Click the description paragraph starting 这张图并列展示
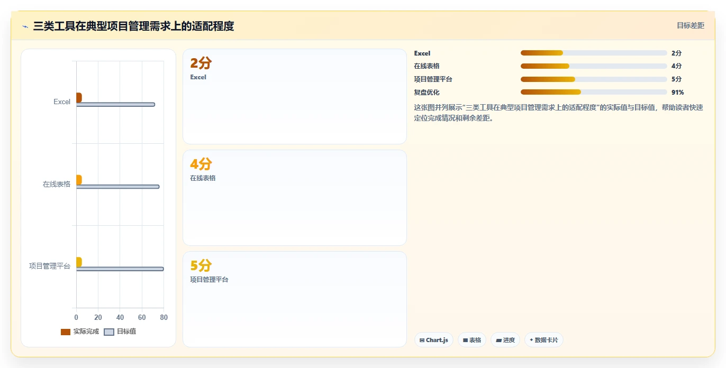 click(x=558, y=113)
